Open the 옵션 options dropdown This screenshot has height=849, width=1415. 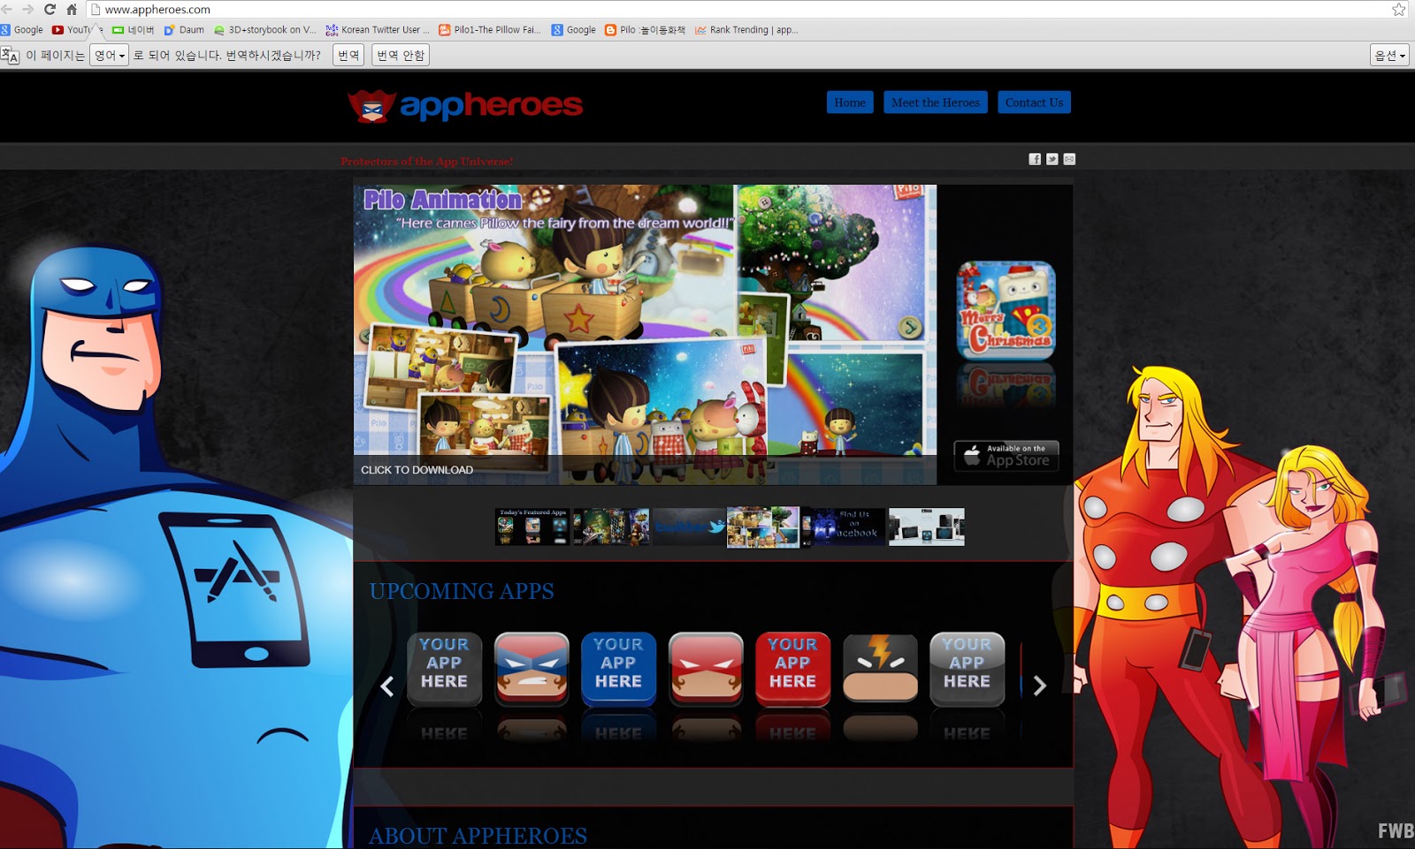coord(1389,55)
